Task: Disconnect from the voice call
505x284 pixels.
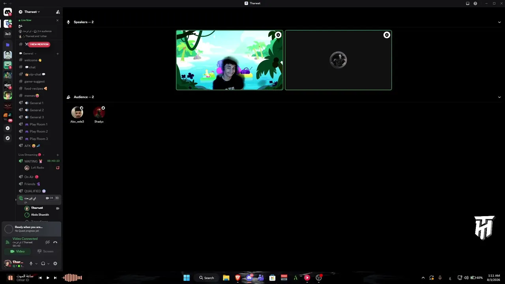Action: pos(55,242)
